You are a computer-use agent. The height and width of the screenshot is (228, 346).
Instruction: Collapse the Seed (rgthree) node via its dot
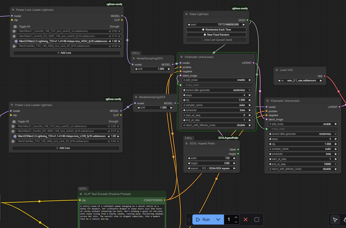click(186, 14)
